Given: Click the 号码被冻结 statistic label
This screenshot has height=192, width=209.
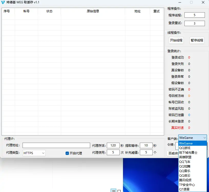Looking at the screenshot, I should point(176,96).
